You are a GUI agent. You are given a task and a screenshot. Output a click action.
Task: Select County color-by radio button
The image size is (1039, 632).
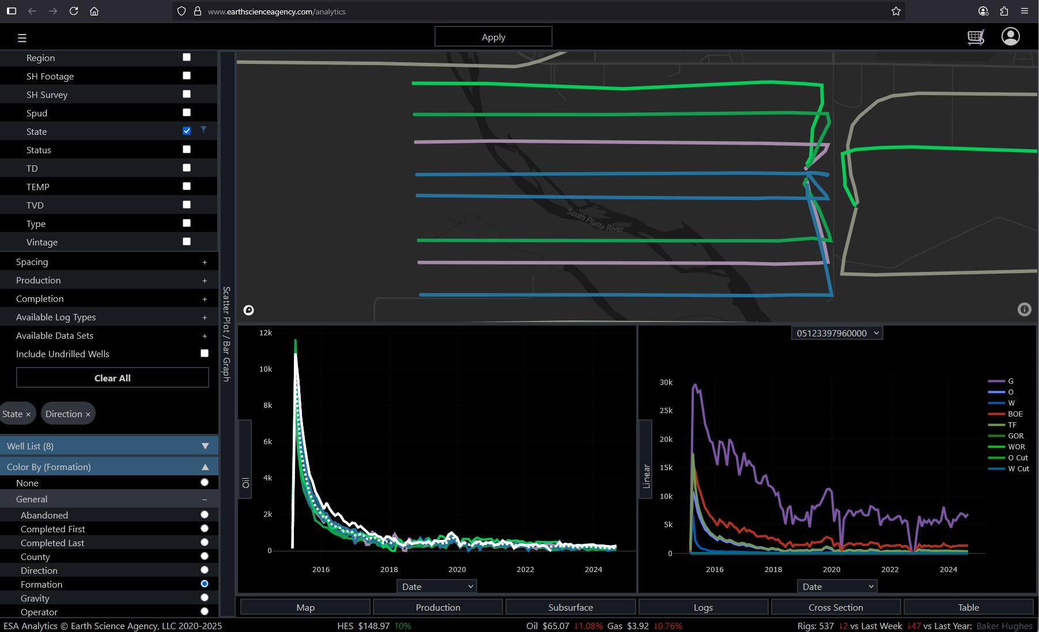click(x=205, y=556)
